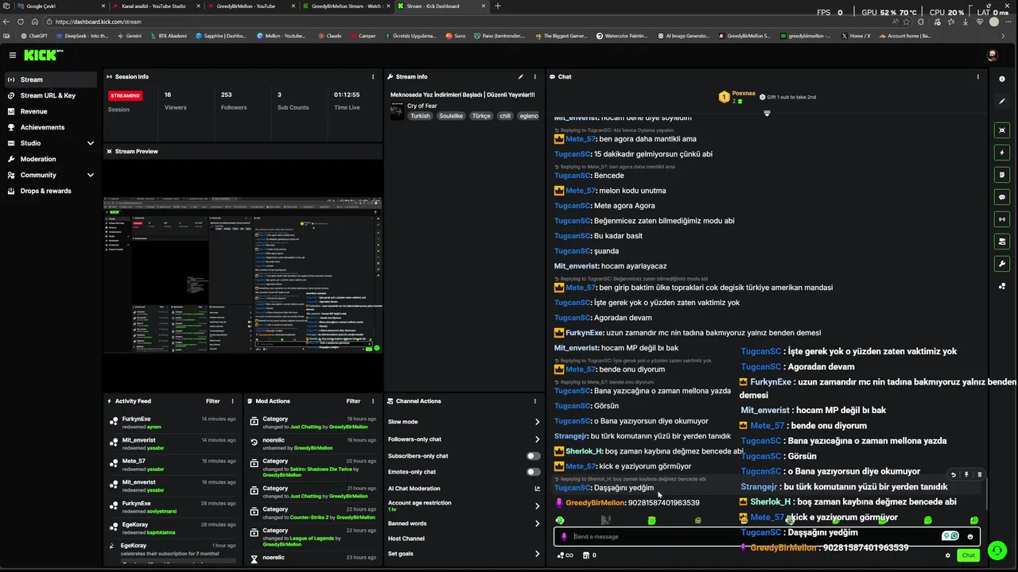Delete the hovered chat message

click(x=979, y=474)
